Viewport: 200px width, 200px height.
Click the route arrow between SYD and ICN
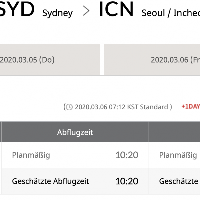(x=86, y=11)
